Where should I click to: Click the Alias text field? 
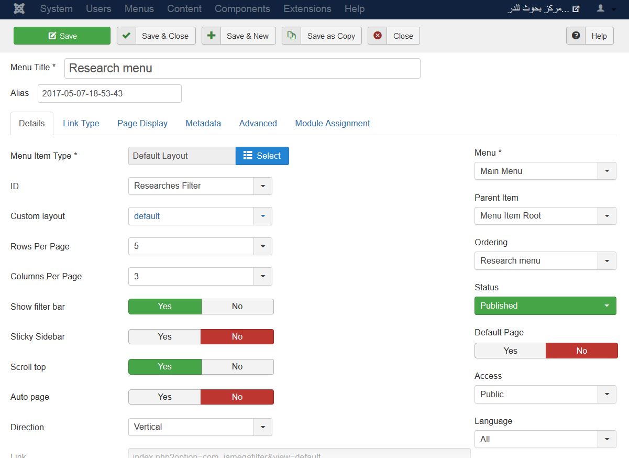[109, 93]
